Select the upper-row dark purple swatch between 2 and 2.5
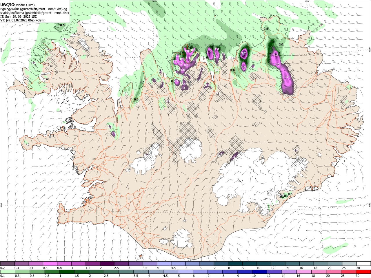The height and width of the screenshot is (278, 371). coord(107,264)
